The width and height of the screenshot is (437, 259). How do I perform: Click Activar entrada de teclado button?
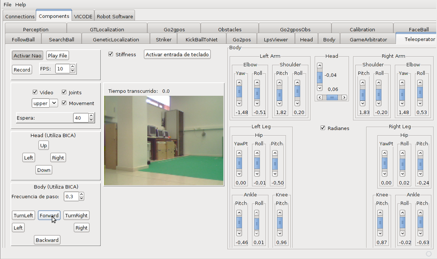pyautogui.click(x=177, y=54)
